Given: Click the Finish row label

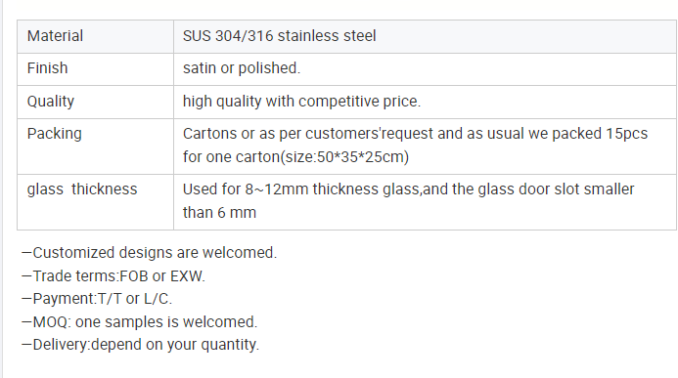Looking at the screenshot, I should point(48,68).
